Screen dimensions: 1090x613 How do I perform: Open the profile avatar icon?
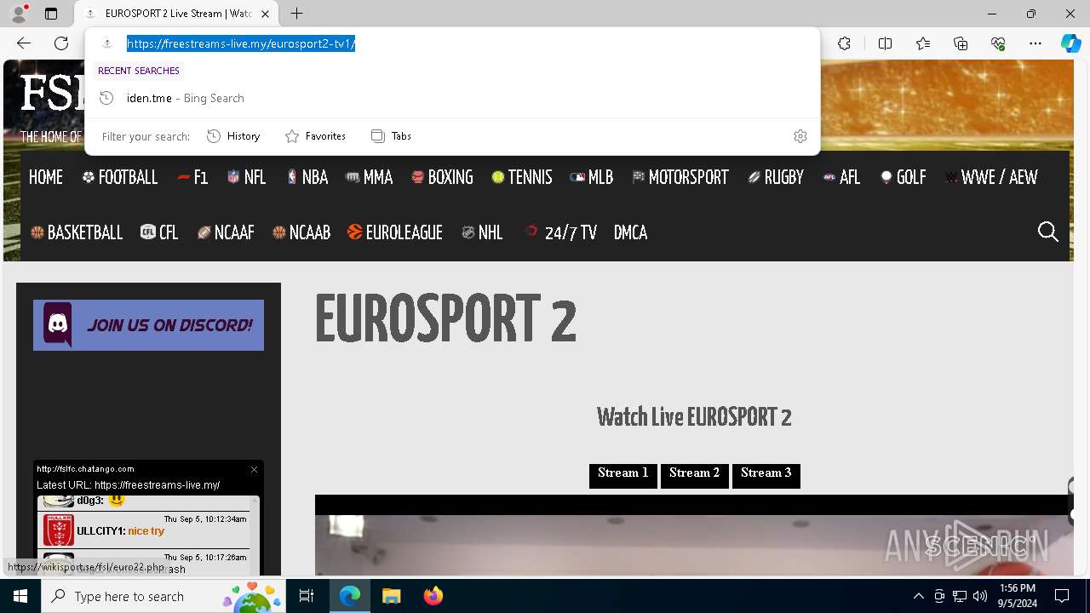19,14
